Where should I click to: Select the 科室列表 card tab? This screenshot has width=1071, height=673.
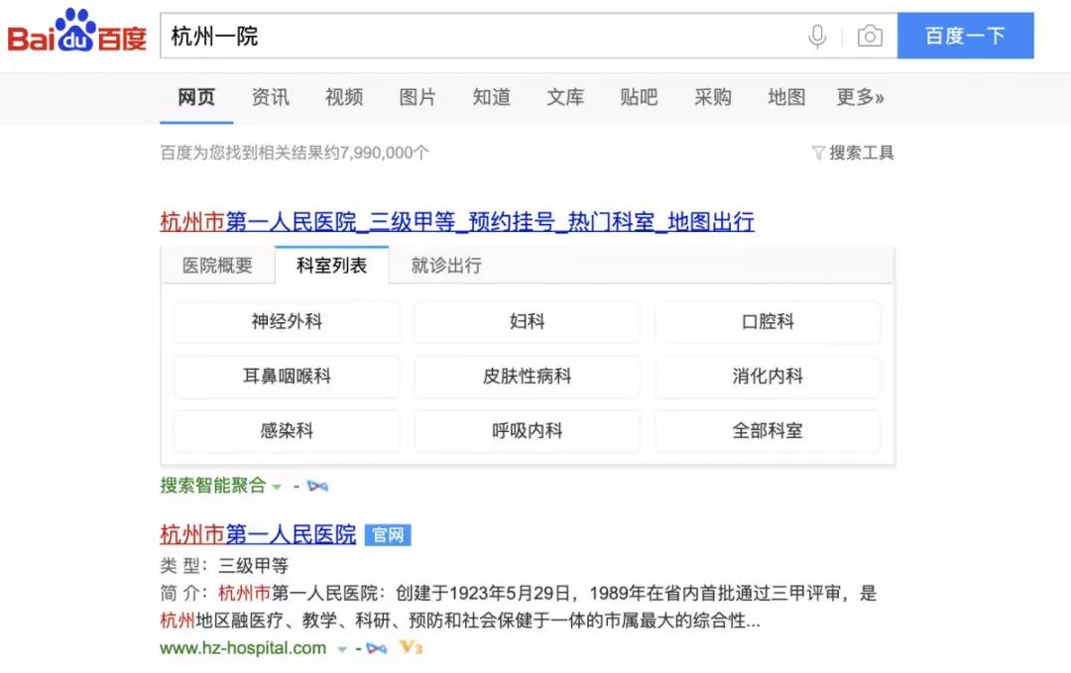coord(332,265)
